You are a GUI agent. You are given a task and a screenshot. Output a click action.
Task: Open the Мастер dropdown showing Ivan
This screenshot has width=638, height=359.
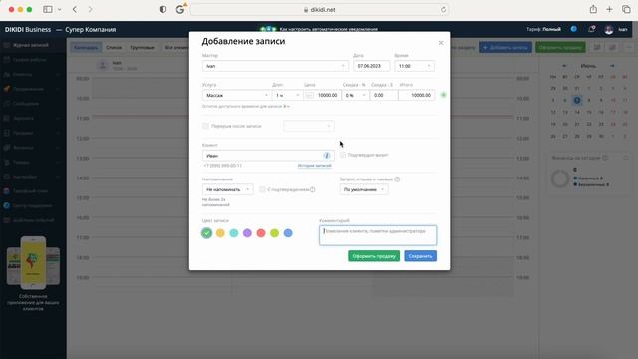click(x=275, y=66)
